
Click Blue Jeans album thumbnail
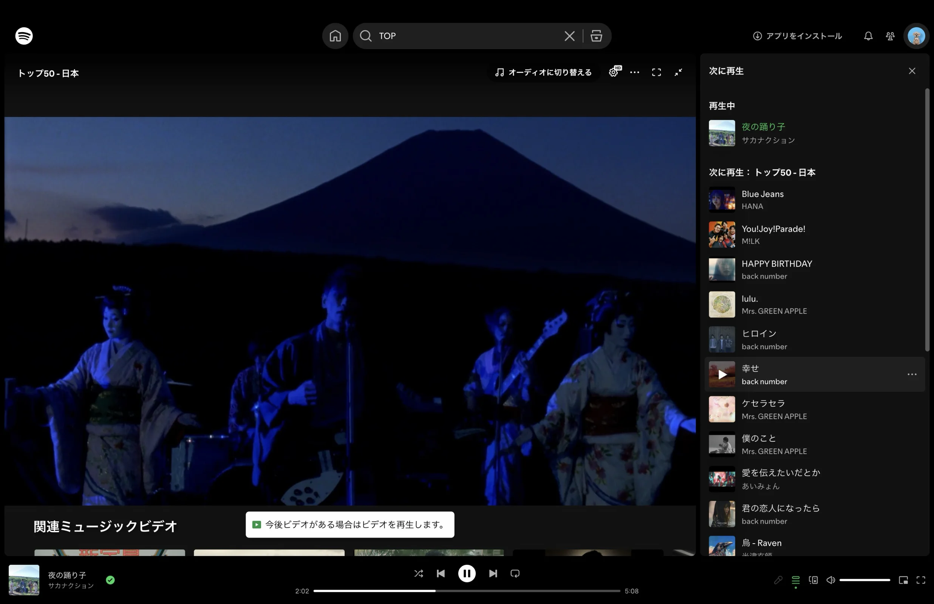point(722,200)
